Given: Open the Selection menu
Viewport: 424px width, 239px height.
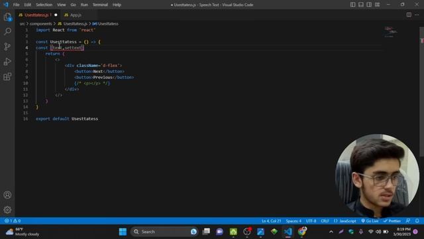Looking at the screenshot, I should pos(44,5).
